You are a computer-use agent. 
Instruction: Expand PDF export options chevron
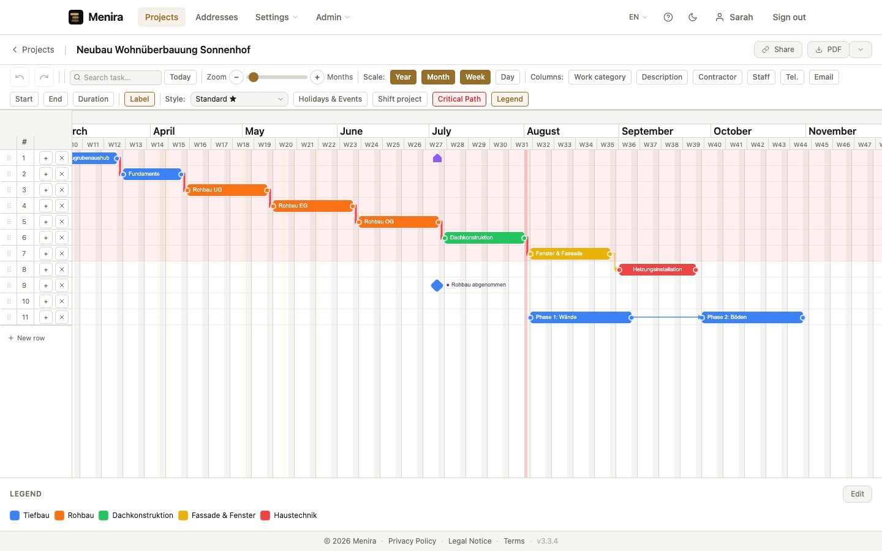[x=861, y=50]
